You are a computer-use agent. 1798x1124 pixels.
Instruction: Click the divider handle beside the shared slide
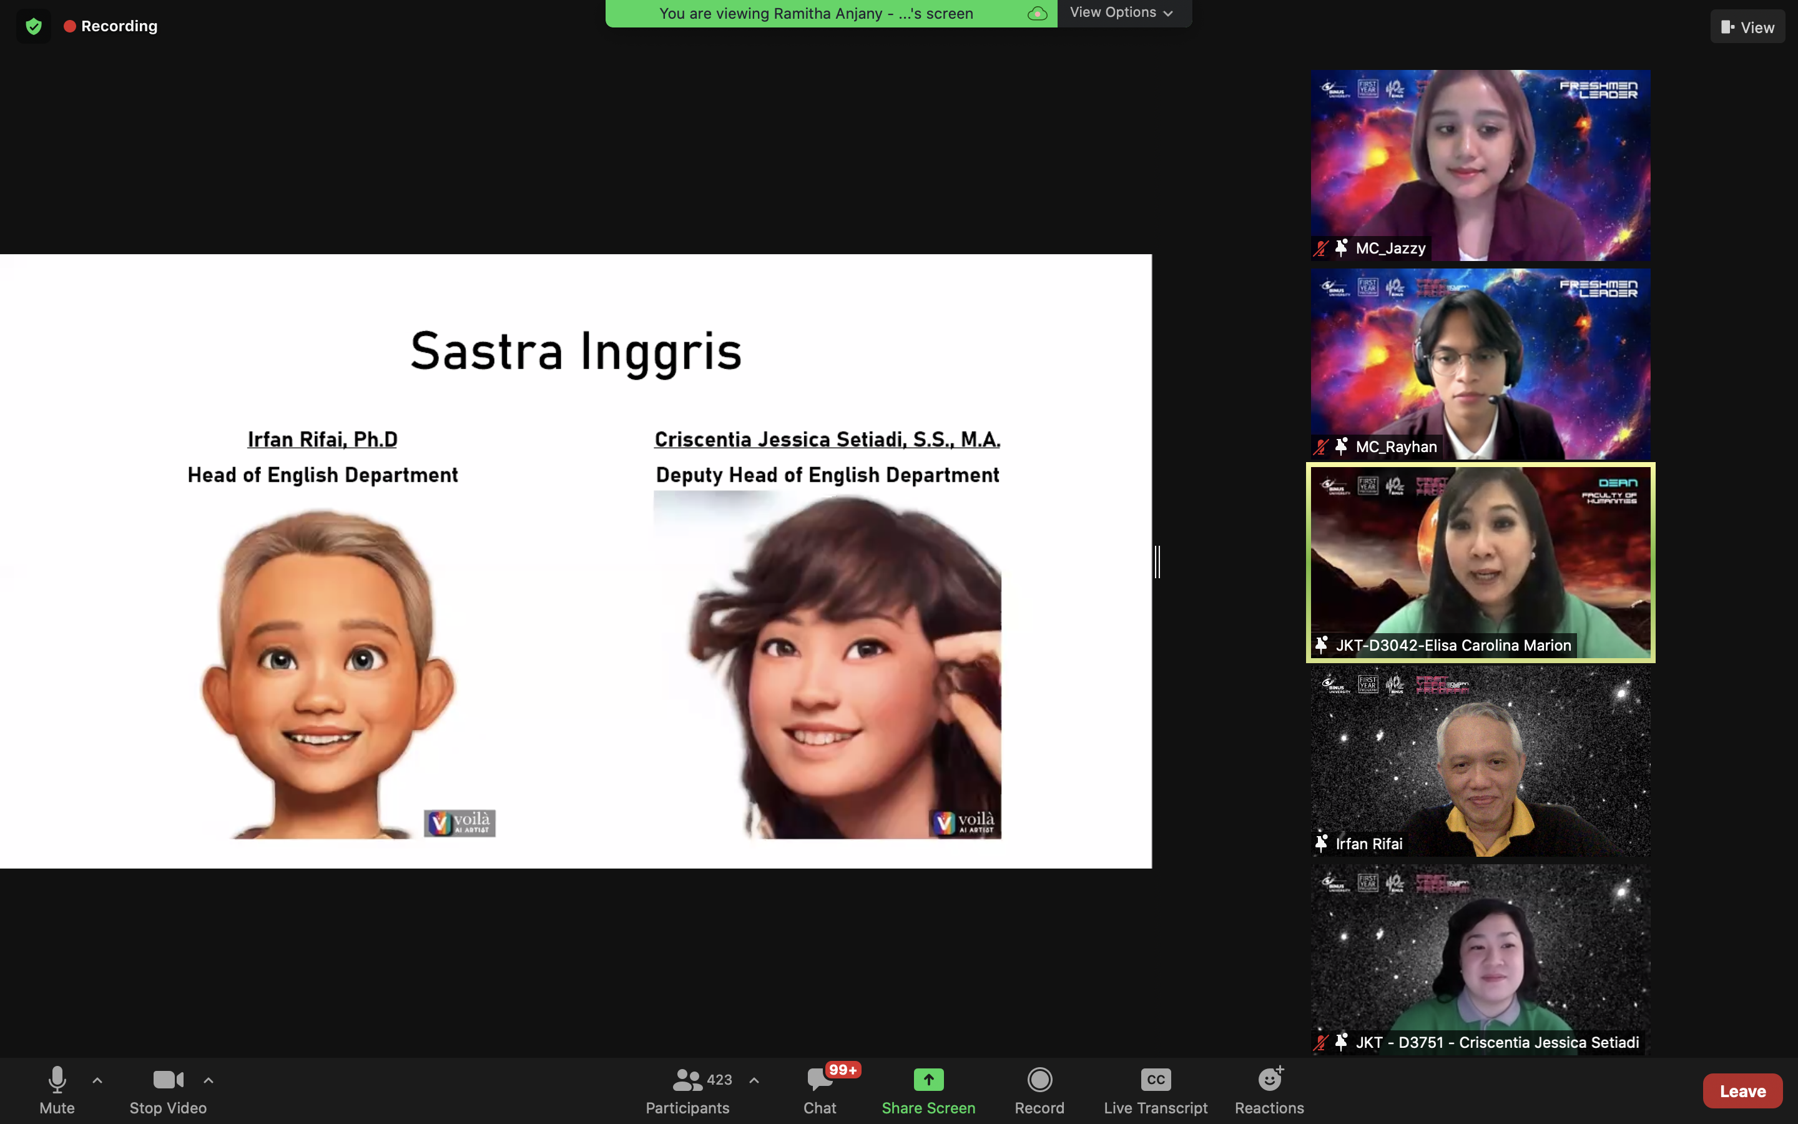click(1157, 561)
